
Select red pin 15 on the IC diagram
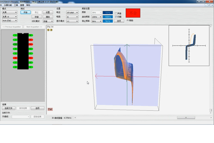coord(31,40)
